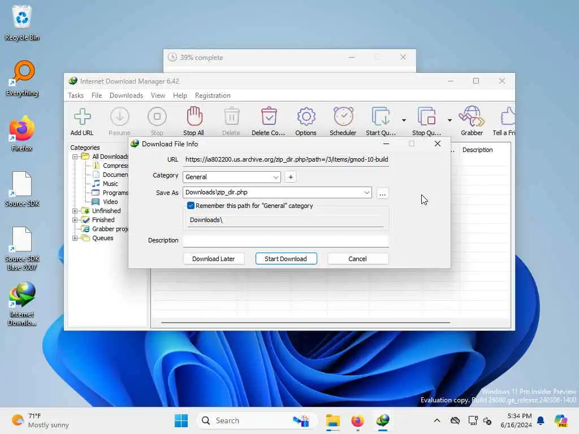The width and height of the screenshot is (579, 434).
Task: Click into the Description field
Action: point(286,240)
